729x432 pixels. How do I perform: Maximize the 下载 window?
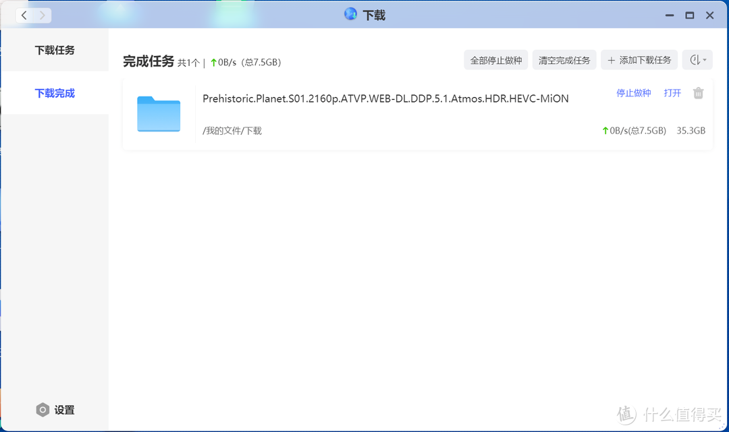(689, 15)
